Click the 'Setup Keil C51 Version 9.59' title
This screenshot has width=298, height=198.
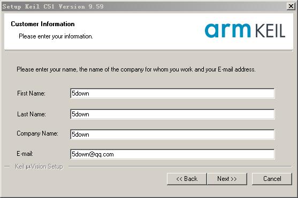tap(53, 6)
